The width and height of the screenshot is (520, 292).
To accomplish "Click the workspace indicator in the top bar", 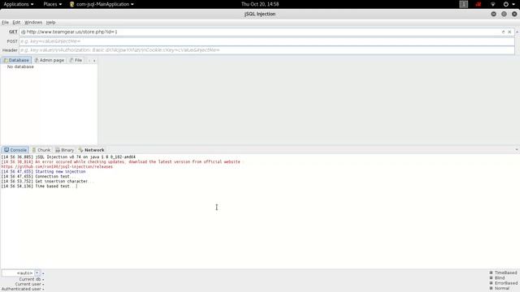I will point(464,4).
